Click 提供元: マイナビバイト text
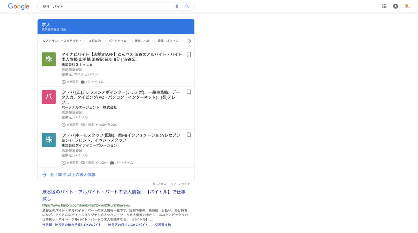 80,74
